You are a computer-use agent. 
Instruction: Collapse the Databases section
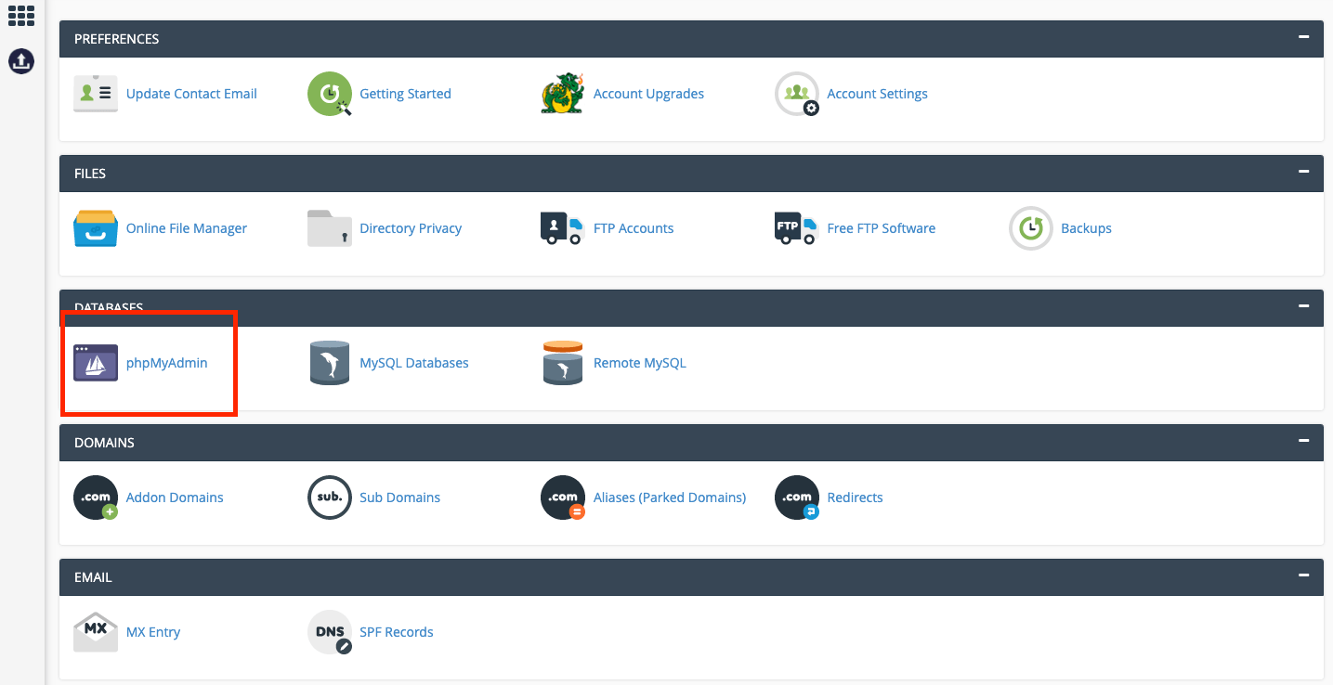1304,306
